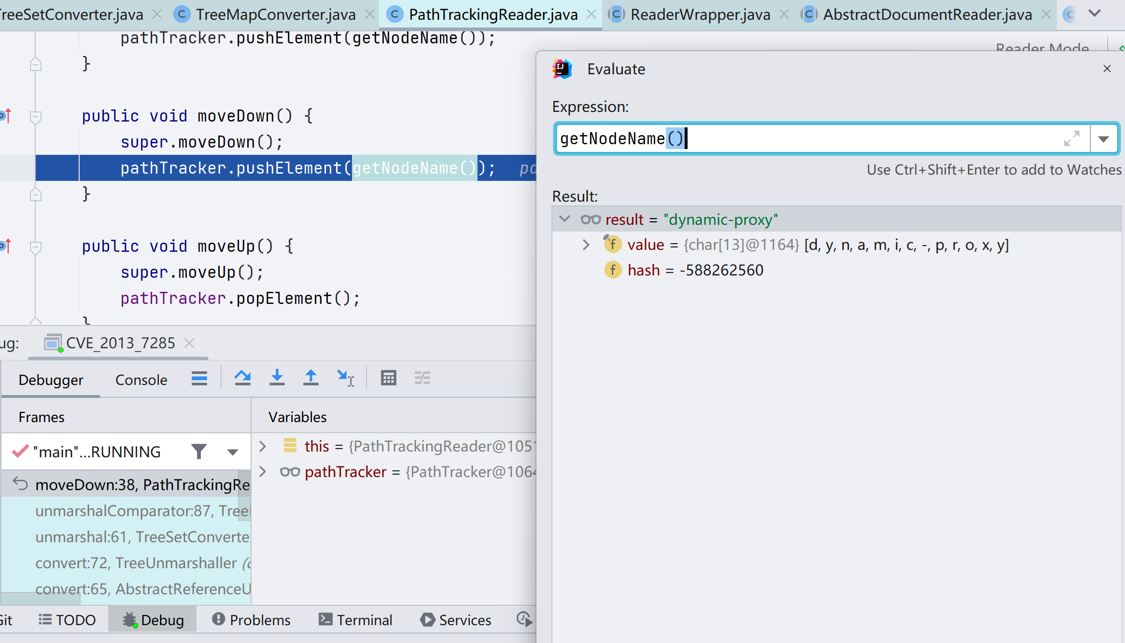Click the expand expression field icon
Viewport: 1125px width, 643px height.
1071,139
